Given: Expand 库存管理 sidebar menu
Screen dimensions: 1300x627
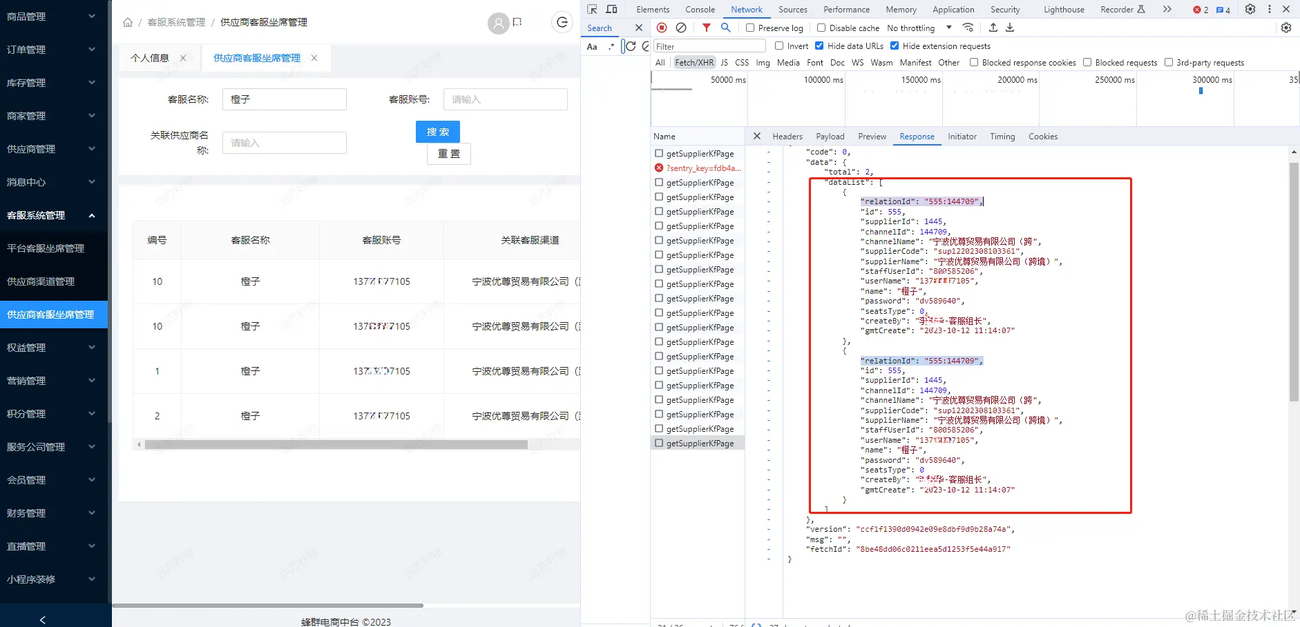Looking at the screenshot, I should (x=54, y=83).
